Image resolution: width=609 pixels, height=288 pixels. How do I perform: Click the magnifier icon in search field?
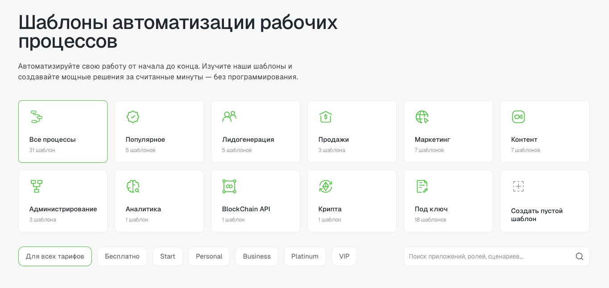click(x=580, y=256)
